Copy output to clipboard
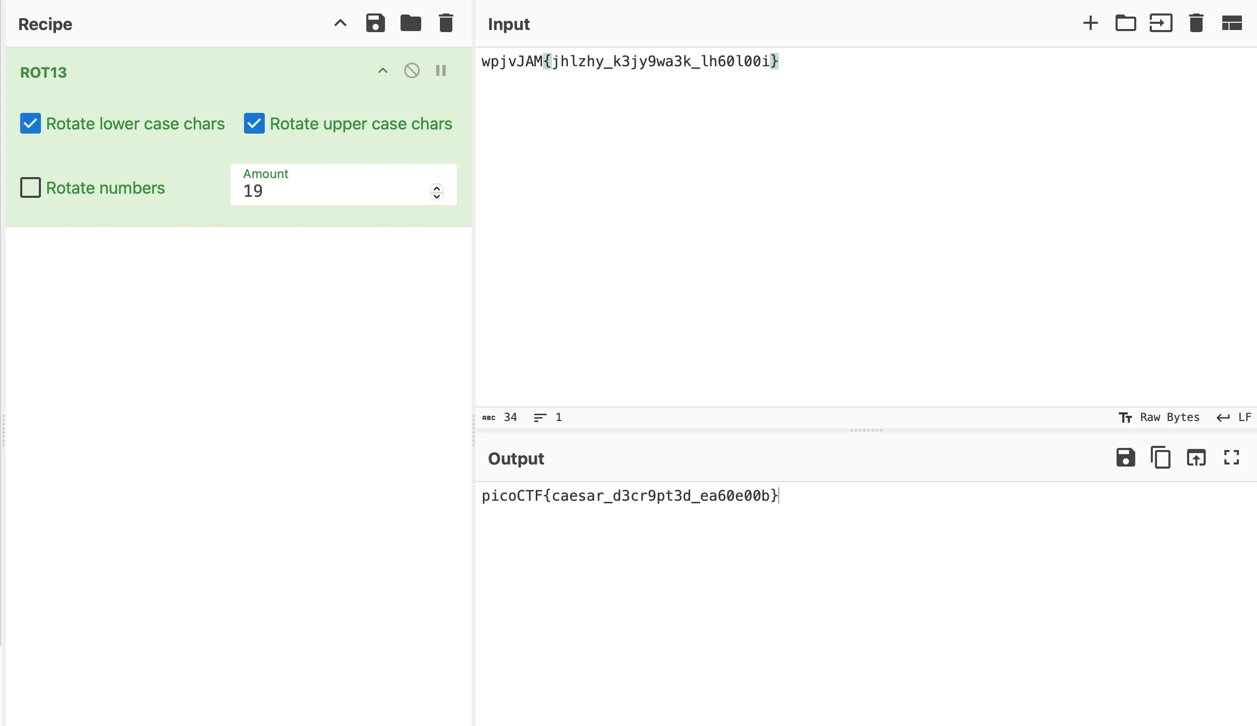This screenshot has height=726, width=1257. 1161,458
